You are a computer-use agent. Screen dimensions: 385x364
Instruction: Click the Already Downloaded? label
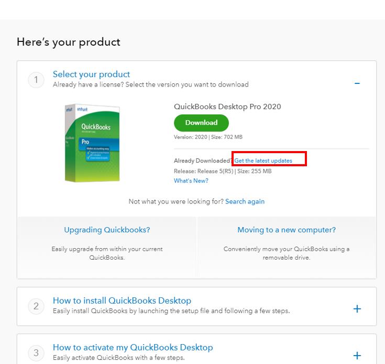203,160
